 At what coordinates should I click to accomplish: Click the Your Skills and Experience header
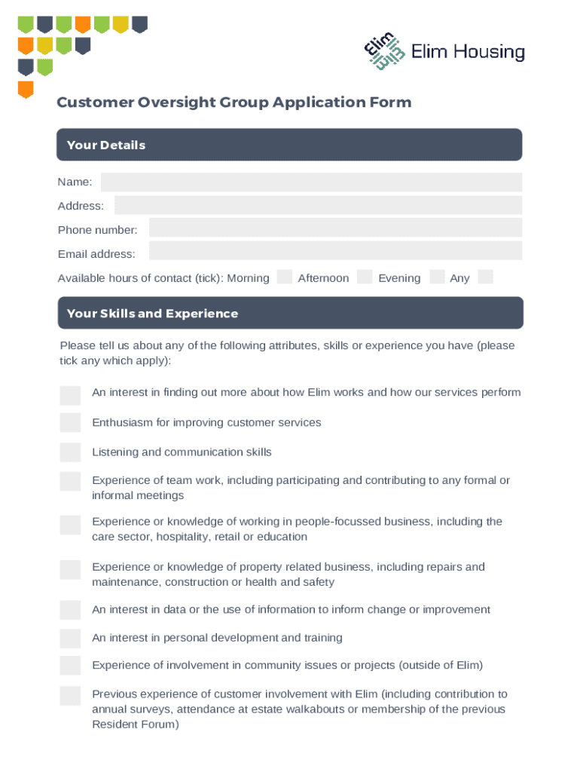click(290, 313)
